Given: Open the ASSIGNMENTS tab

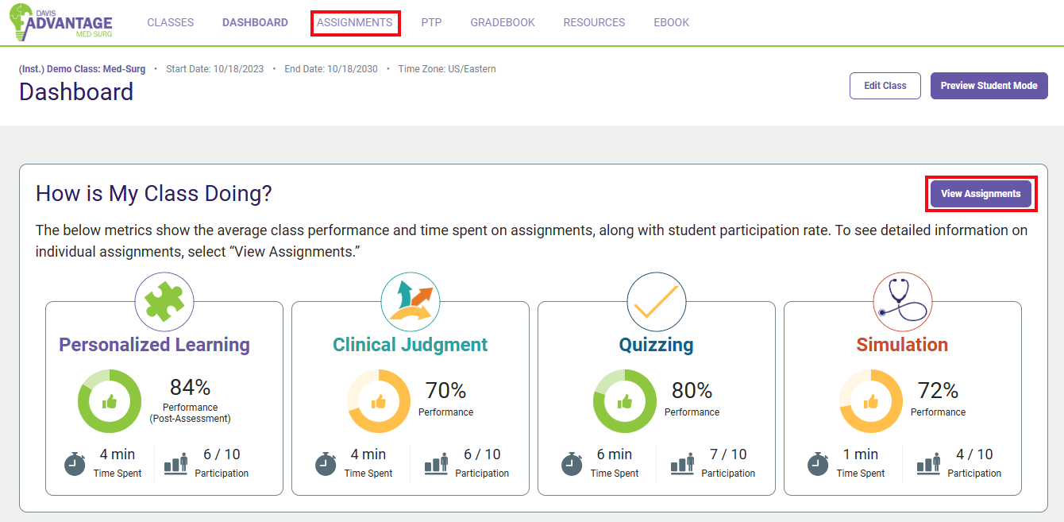Looking at the screenshot, I should (x=355, y=22).
